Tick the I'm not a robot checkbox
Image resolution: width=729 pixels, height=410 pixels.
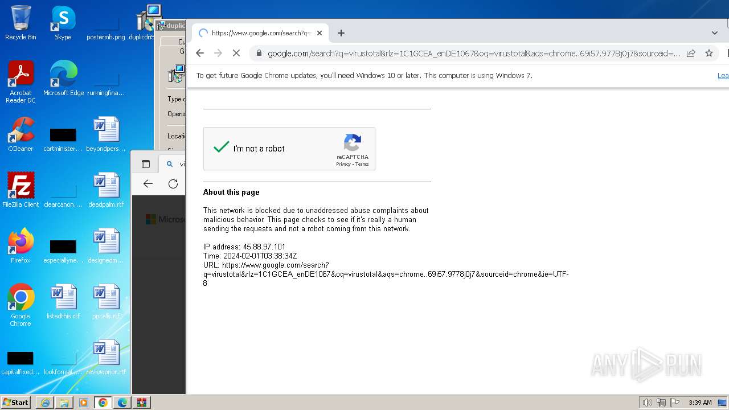click(x=221, y=148)
